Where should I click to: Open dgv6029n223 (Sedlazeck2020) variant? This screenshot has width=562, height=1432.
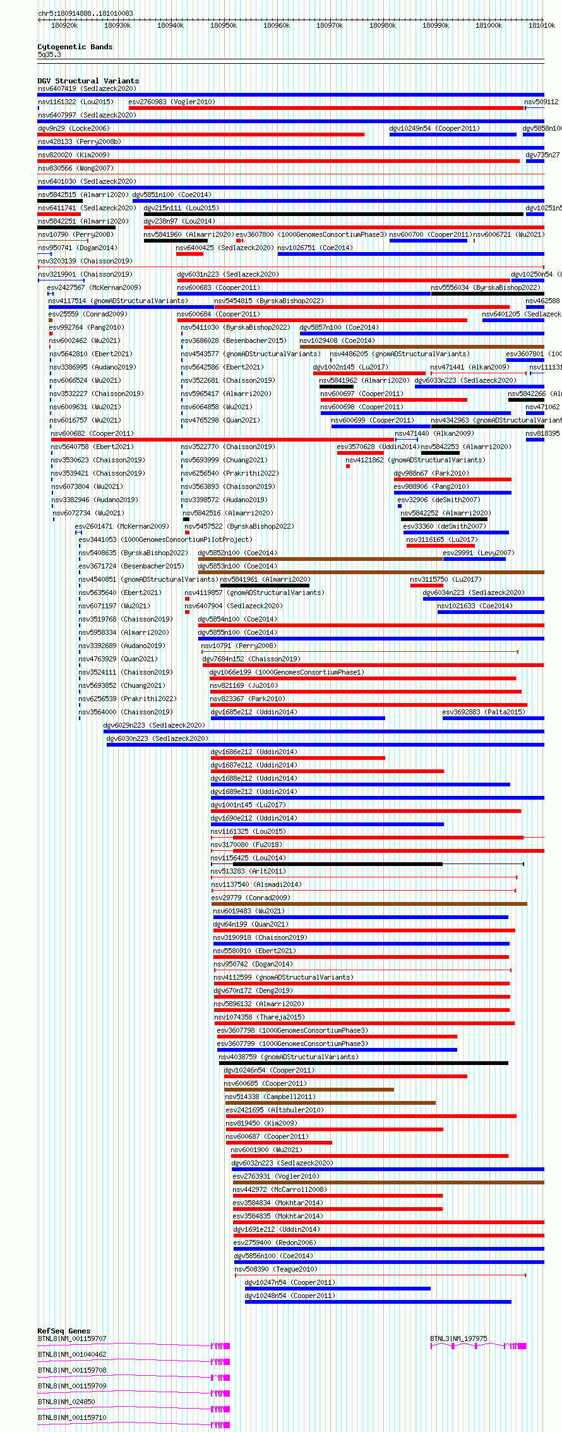[154, 725]
